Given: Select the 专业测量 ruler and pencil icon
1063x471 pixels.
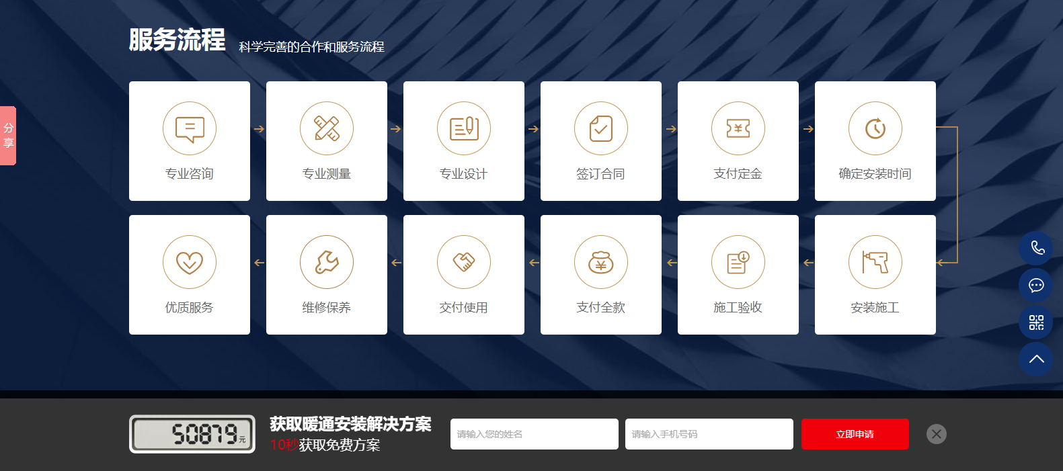Looking at the screenshot, I should (327, 128).
